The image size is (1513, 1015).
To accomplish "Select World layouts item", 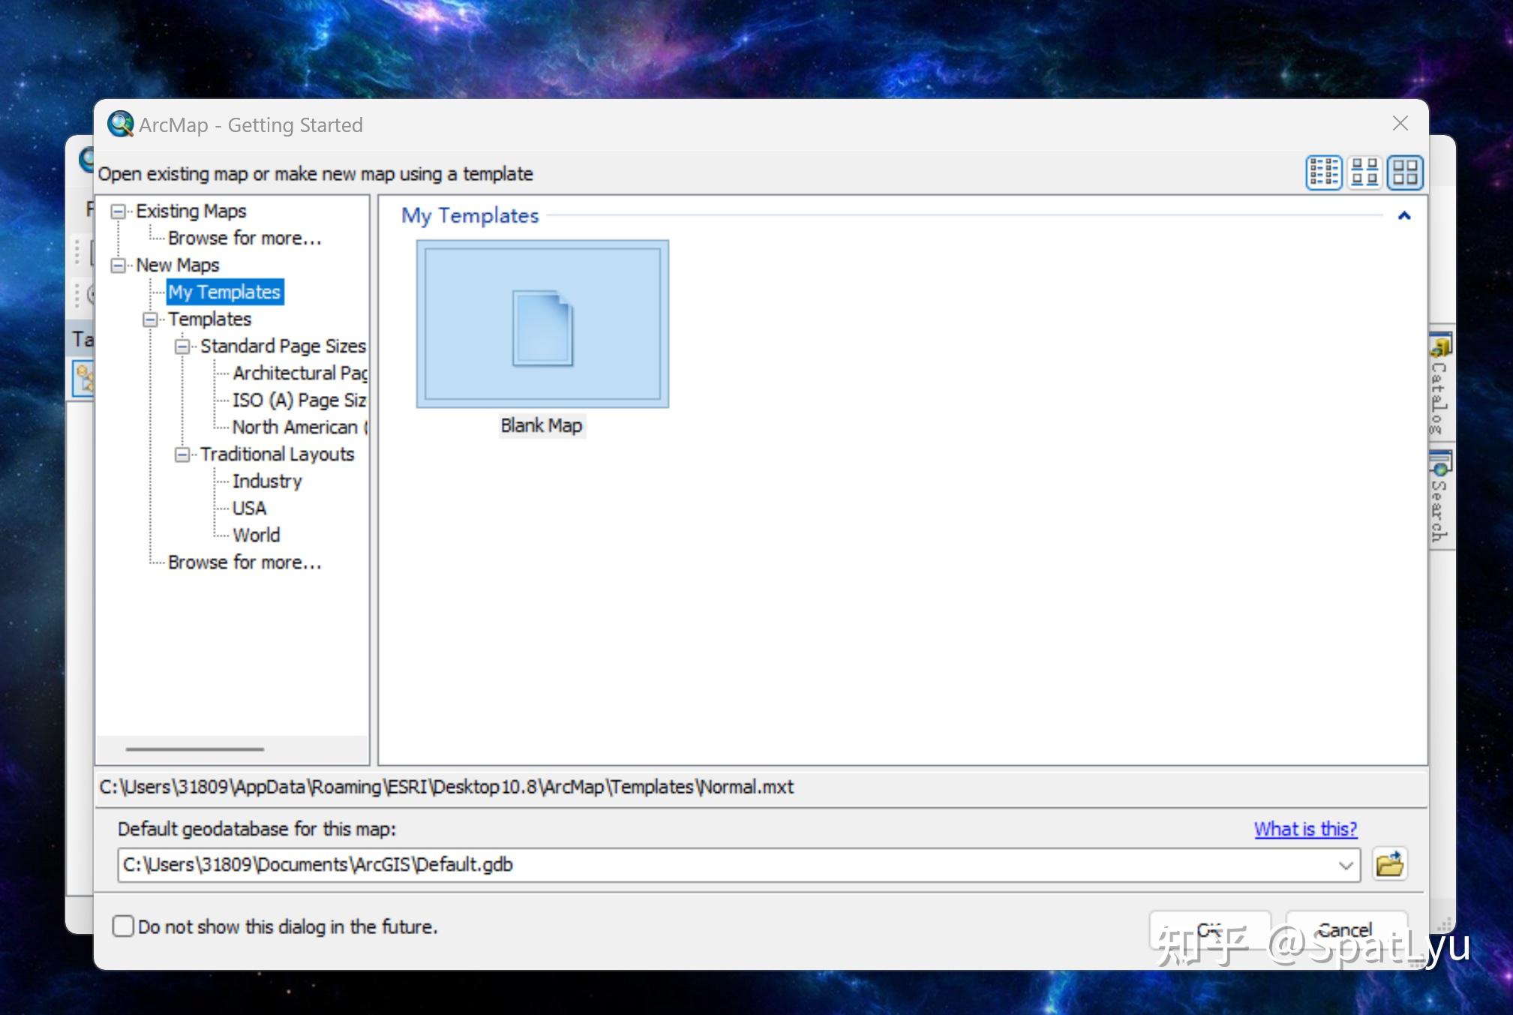I will coord(256,535).
